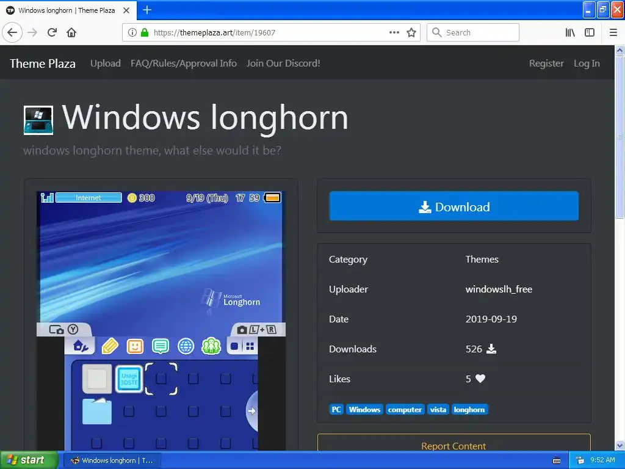This screenshot has width=625, height=469.
Task: Reload the current page
Action: click(52, 33)
